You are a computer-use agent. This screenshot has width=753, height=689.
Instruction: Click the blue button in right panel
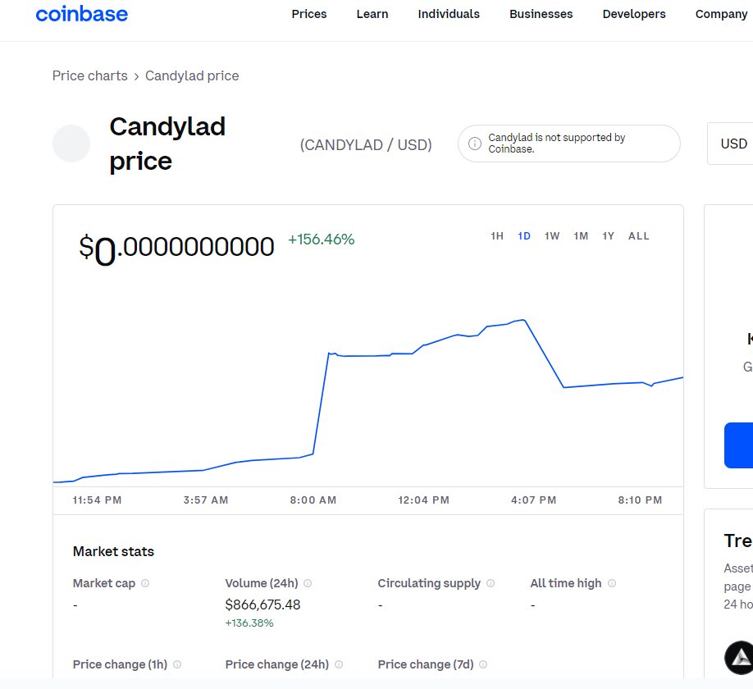(738, 445)
